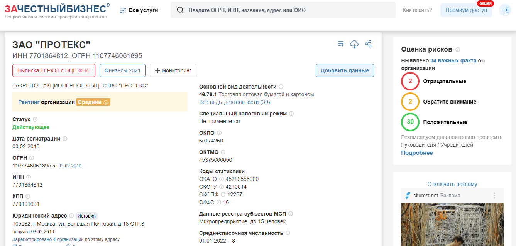
Task: Click info icon next to ОКПО
Action: point(219,133)
